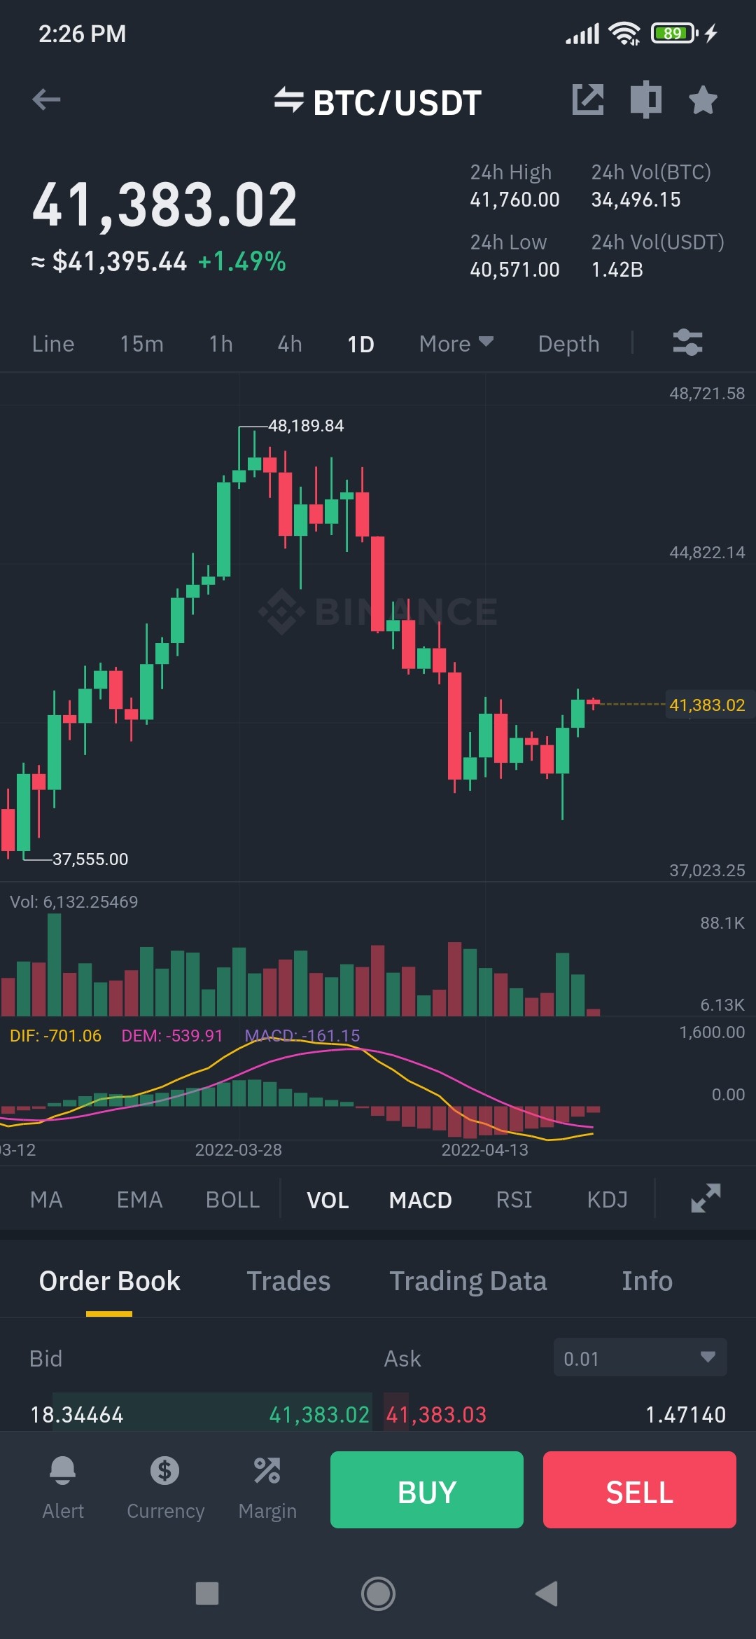Select the 4h chart interval

[x=290, y=343]
